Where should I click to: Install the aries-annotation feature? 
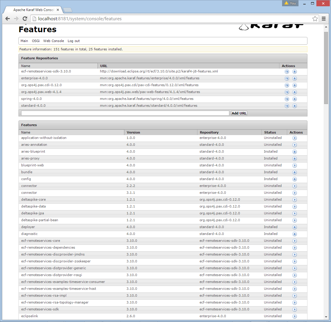[x=295, y=145]
